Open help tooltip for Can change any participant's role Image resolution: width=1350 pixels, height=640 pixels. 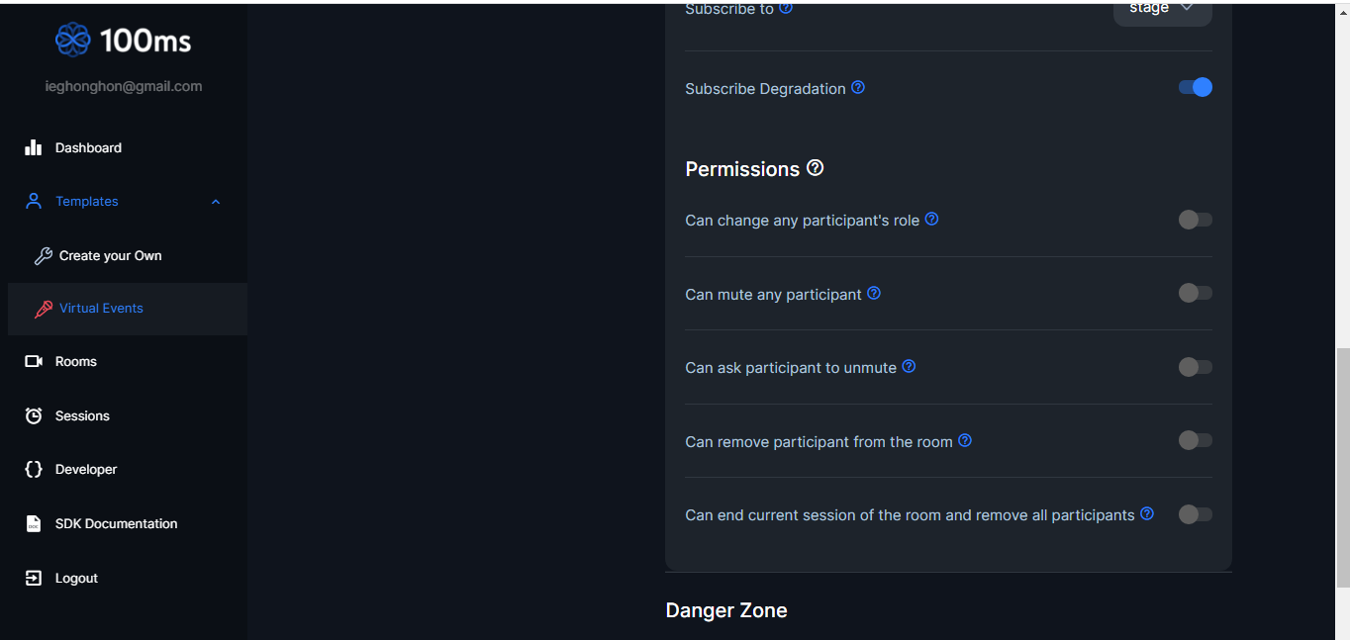pyautogui.click(x=931, y=220)
